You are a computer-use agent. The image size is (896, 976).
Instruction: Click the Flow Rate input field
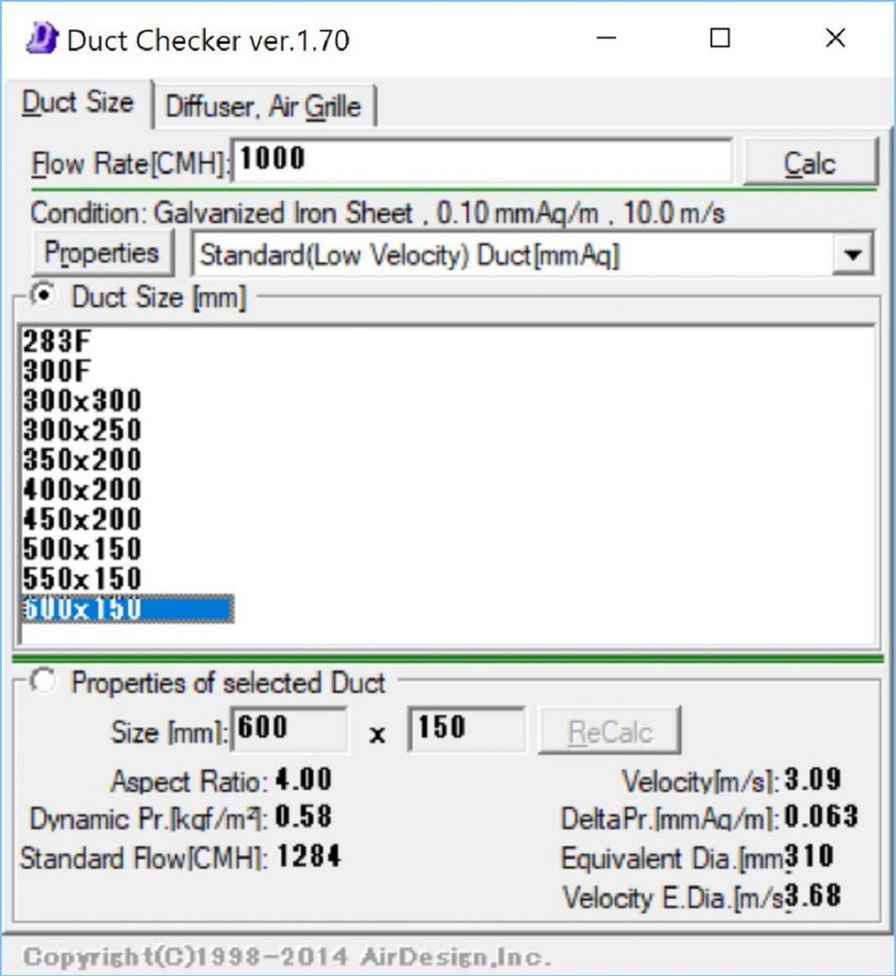(481, 160)
